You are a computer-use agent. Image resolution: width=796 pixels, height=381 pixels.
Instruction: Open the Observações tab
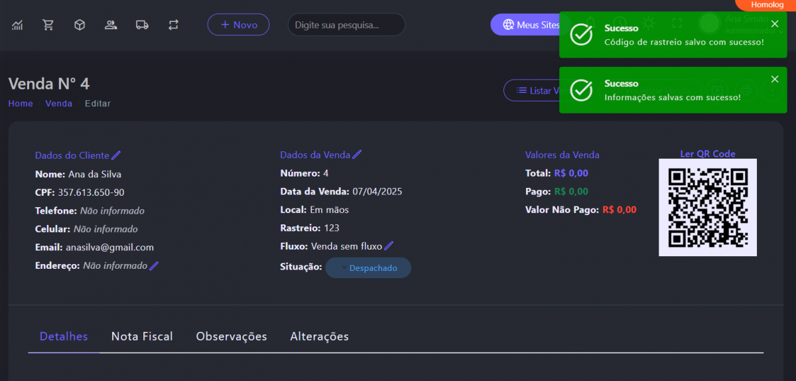pos(232,337)
